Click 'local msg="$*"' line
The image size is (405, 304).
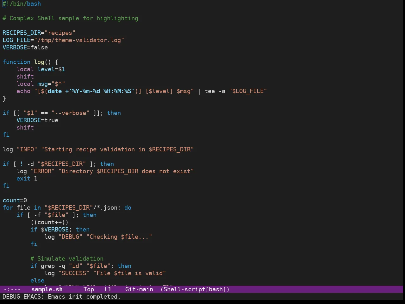[x=41, y=84]
